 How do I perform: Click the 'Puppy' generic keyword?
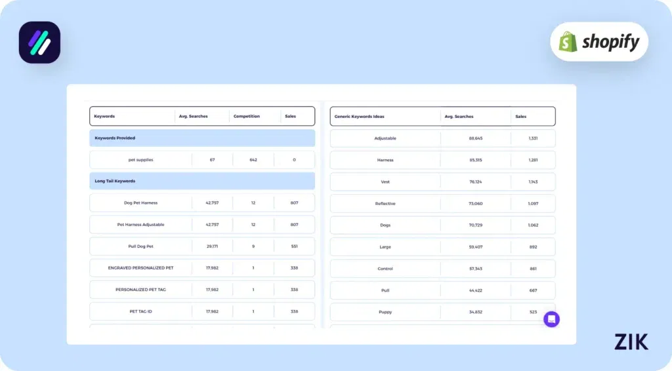click(x=385, y=312)
